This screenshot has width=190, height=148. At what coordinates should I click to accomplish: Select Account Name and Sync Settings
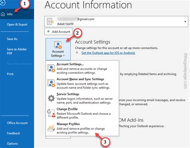tap(82, 83)
